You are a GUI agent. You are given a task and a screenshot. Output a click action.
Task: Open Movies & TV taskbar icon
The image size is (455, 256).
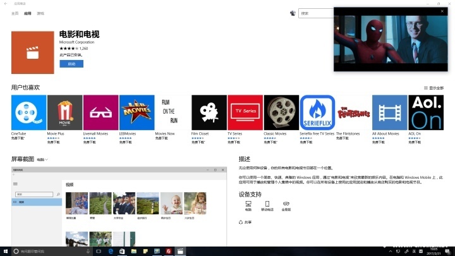point(180,252)
